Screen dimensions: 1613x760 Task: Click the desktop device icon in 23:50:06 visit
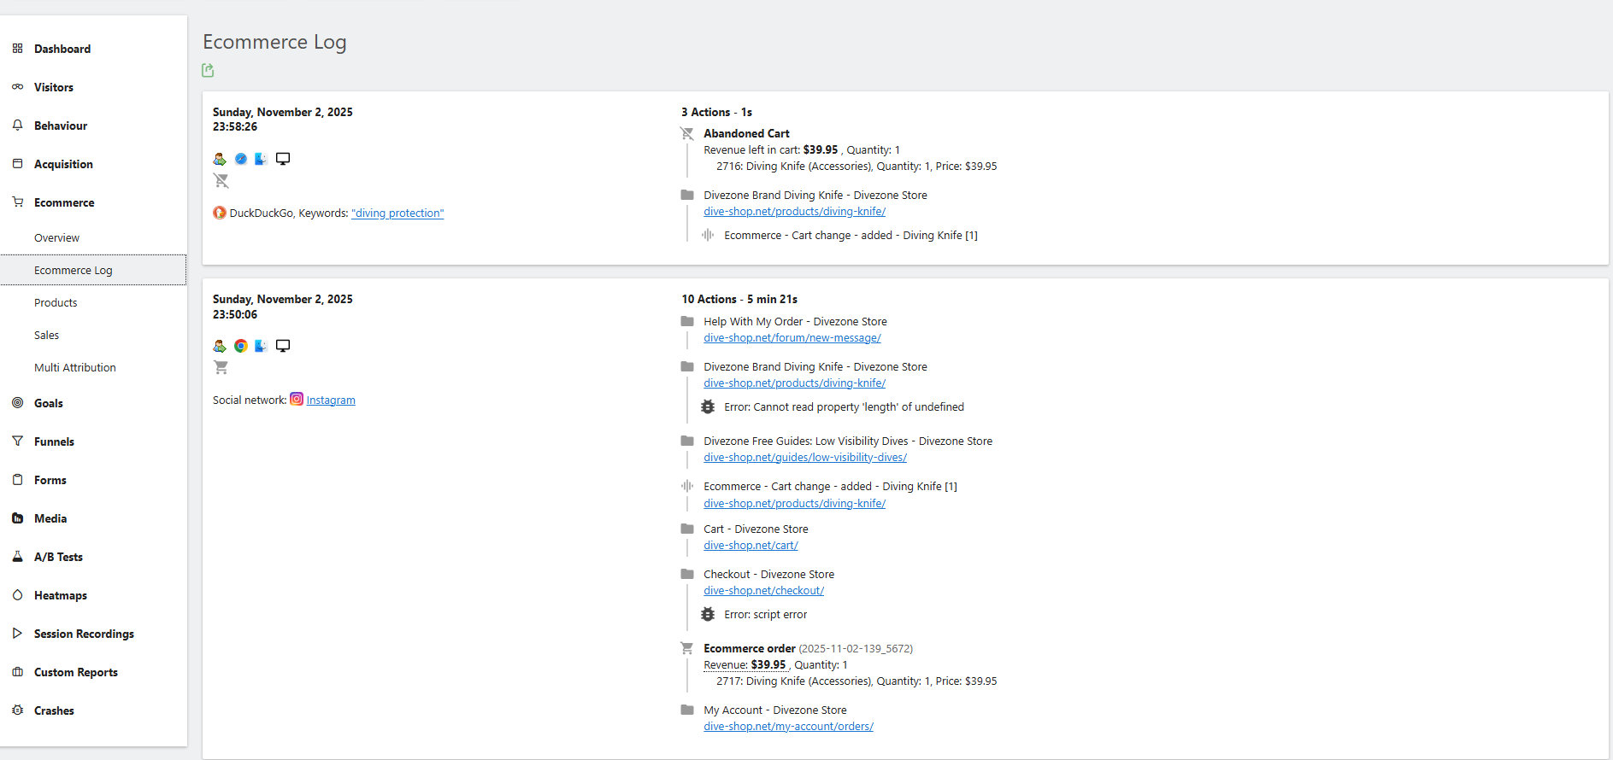(283, 346)
